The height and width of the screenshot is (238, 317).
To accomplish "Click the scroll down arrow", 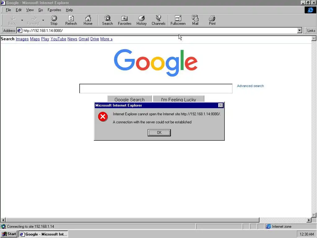I will [x=314, y=215].
